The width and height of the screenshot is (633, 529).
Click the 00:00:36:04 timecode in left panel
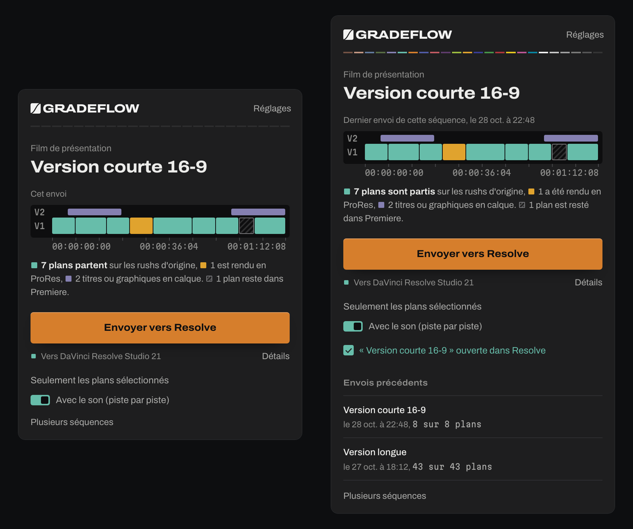point(169,247)
